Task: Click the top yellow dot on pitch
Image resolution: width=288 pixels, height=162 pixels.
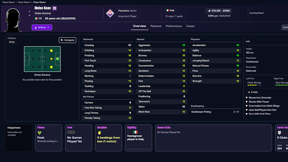Action: [51, 51]
